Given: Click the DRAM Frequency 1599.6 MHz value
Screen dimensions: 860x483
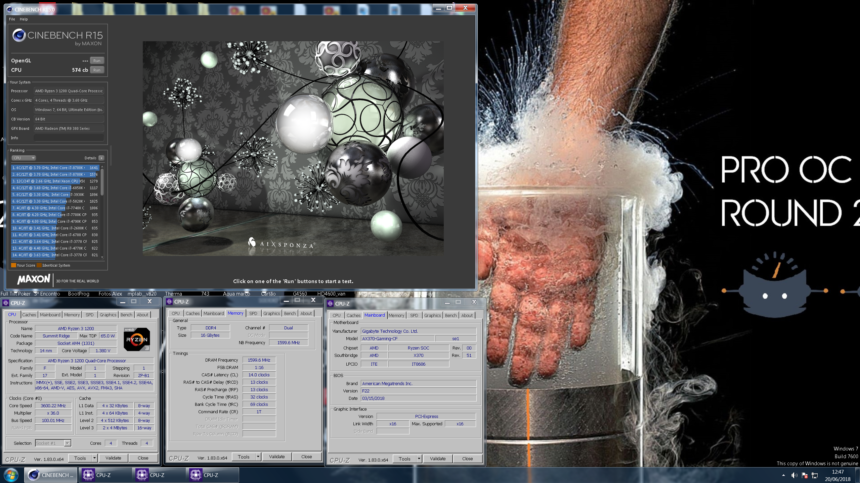Looking at the screenshot, I should (x=259, y=360).
